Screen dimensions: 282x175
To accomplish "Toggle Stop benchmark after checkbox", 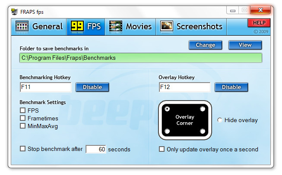I will pos(22,149).
